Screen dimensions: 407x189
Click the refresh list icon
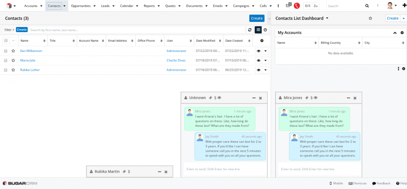(x=250, y=30)
